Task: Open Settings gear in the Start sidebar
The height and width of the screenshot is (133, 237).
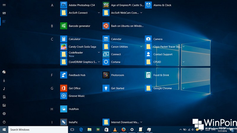Action: pyautogui.click(x=4, y=113)
